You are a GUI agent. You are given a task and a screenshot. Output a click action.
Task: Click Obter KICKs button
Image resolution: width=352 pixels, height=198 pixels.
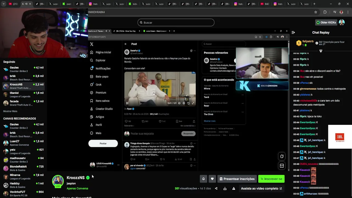[x=326, y=22]
